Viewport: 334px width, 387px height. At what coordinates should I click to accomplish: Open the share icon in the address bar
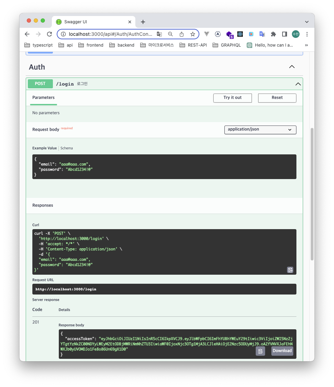181,34
